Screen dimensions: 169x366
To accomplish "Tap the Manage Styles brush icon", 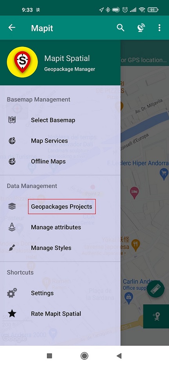I will tap(12, 248).
